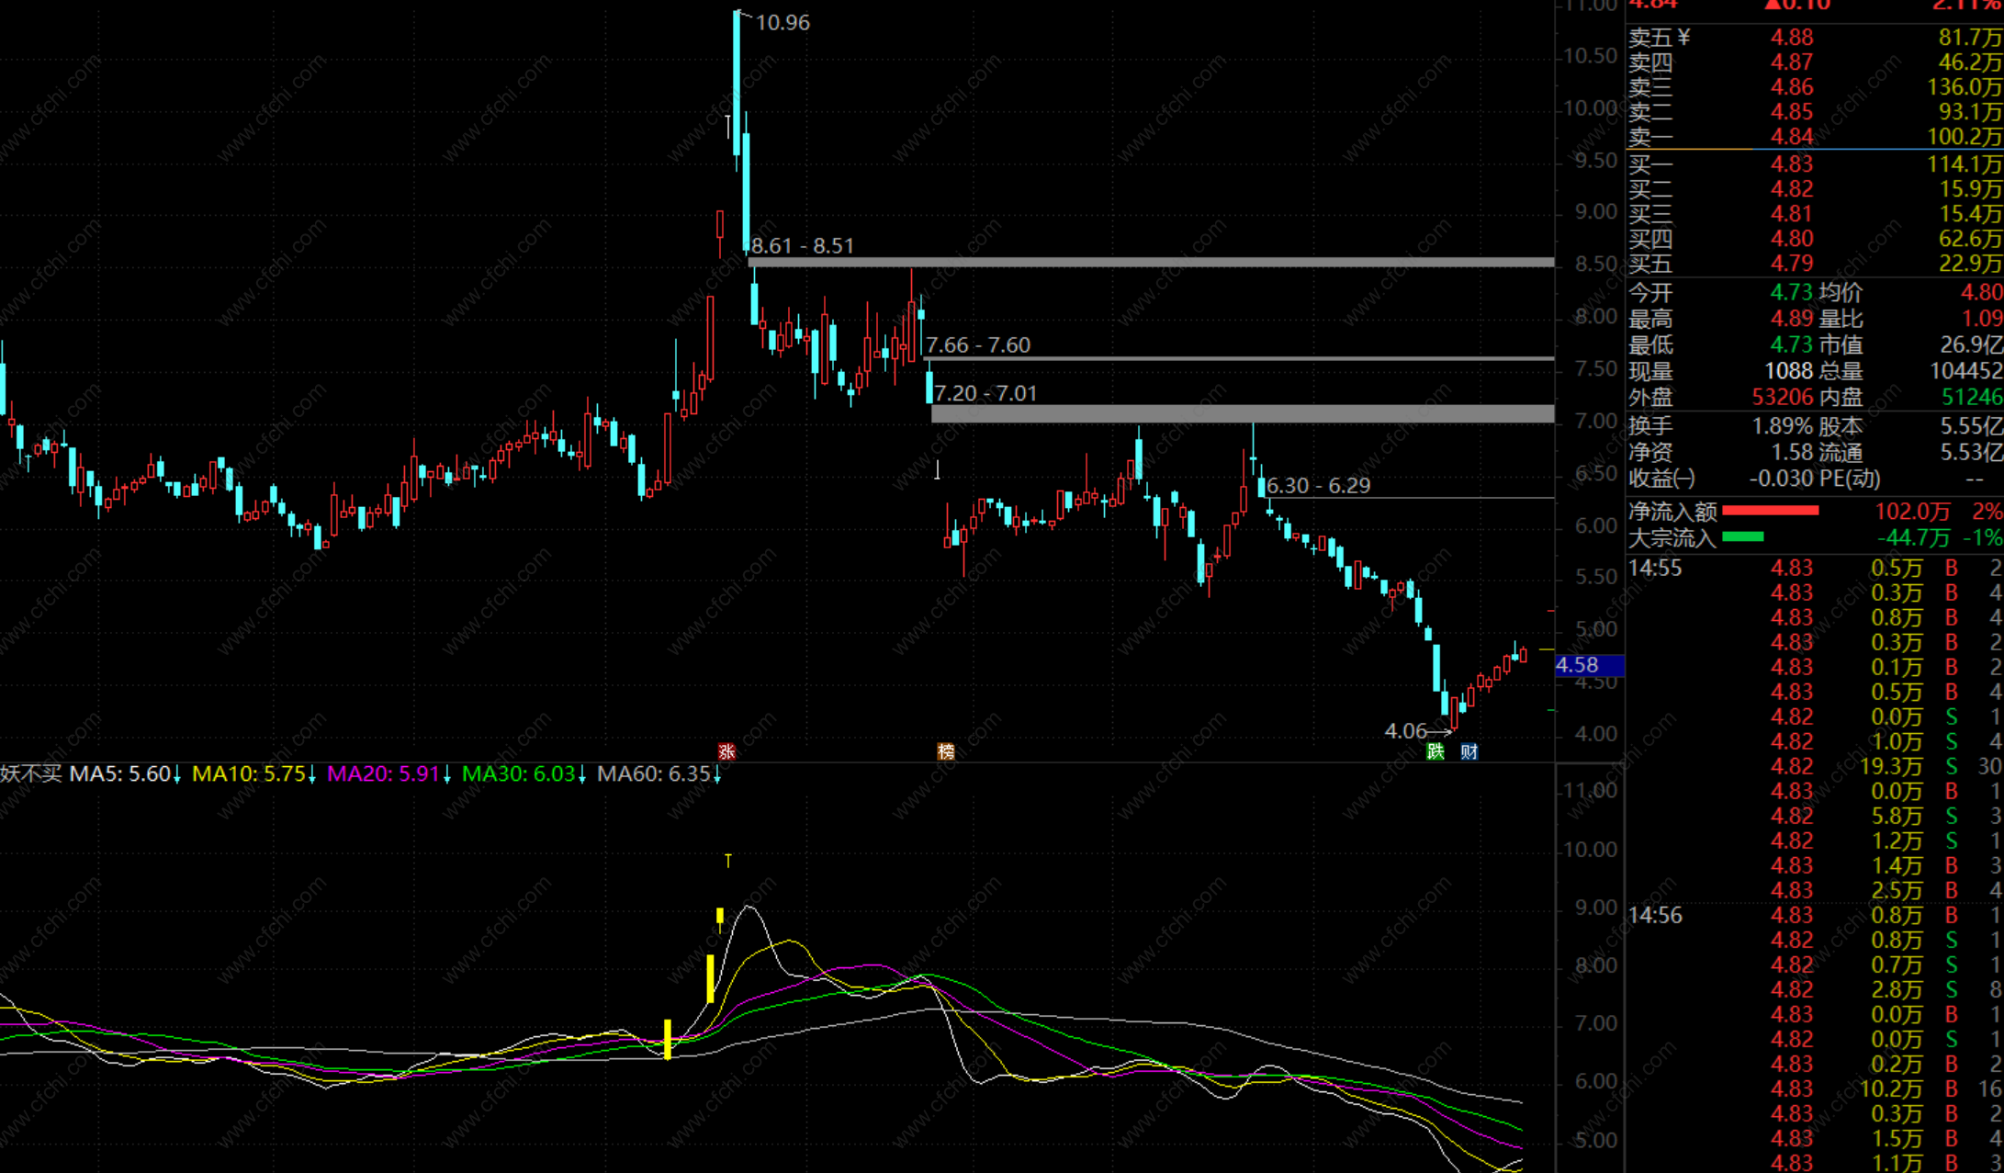Click the green 跌 event marker
Image resolution: width=2004 pixels, height=1173 pixels.
point(1435,751)
